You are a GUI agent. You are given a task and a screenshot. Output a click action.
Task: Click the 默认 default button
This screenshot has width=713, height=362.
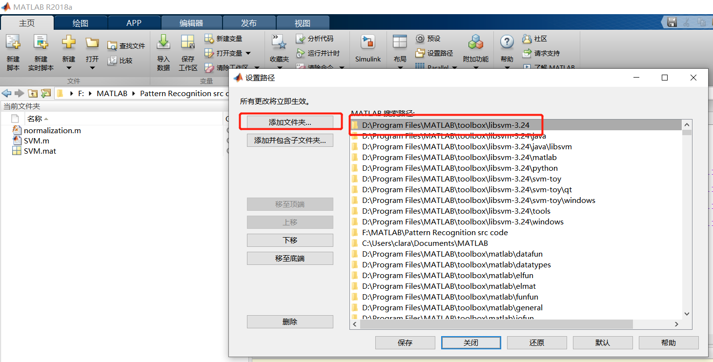click(x=603, y=342)
